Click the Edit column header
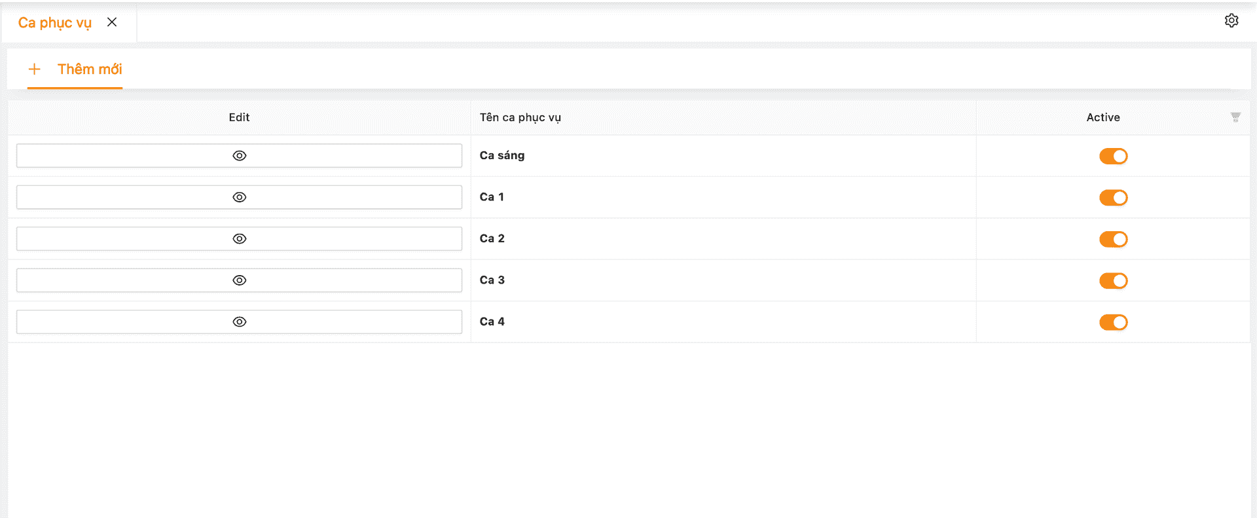This screenshot has width=1257, height=518. click(x=239, y=118)
